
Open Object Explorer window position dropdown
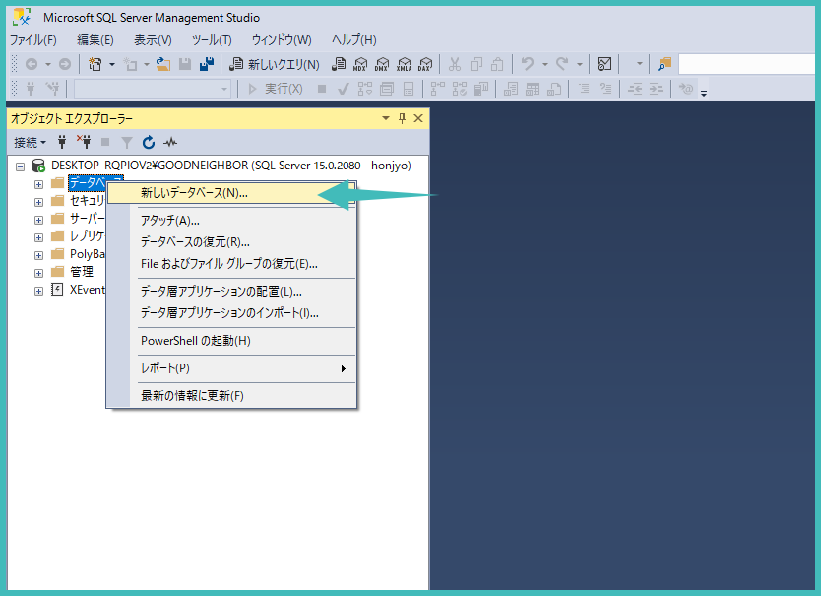click(386, 118)
